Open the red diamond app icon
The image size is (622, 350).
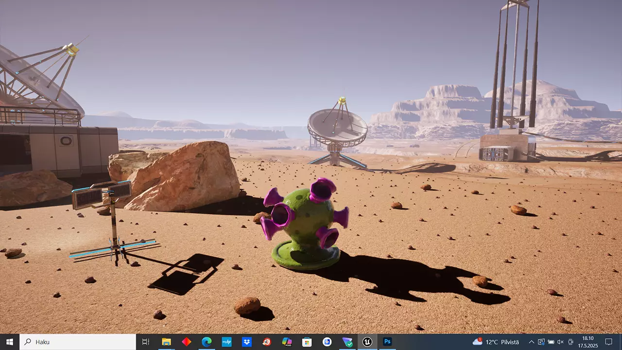point(187,342)
